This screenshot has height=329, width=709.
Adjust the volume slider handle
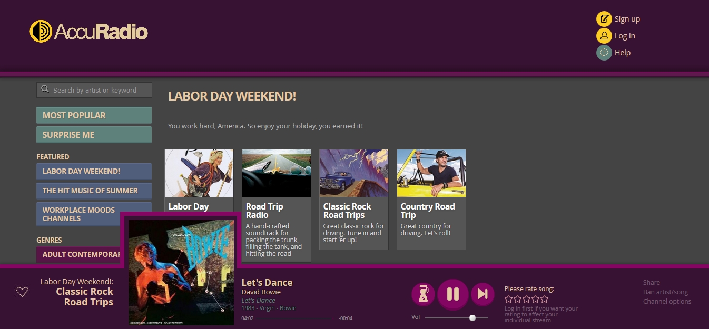tap(472, 317)
